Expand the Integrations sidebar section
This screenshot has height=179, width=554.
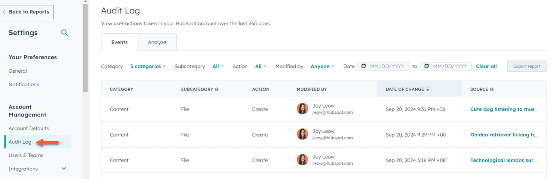(x=64, y=169)
